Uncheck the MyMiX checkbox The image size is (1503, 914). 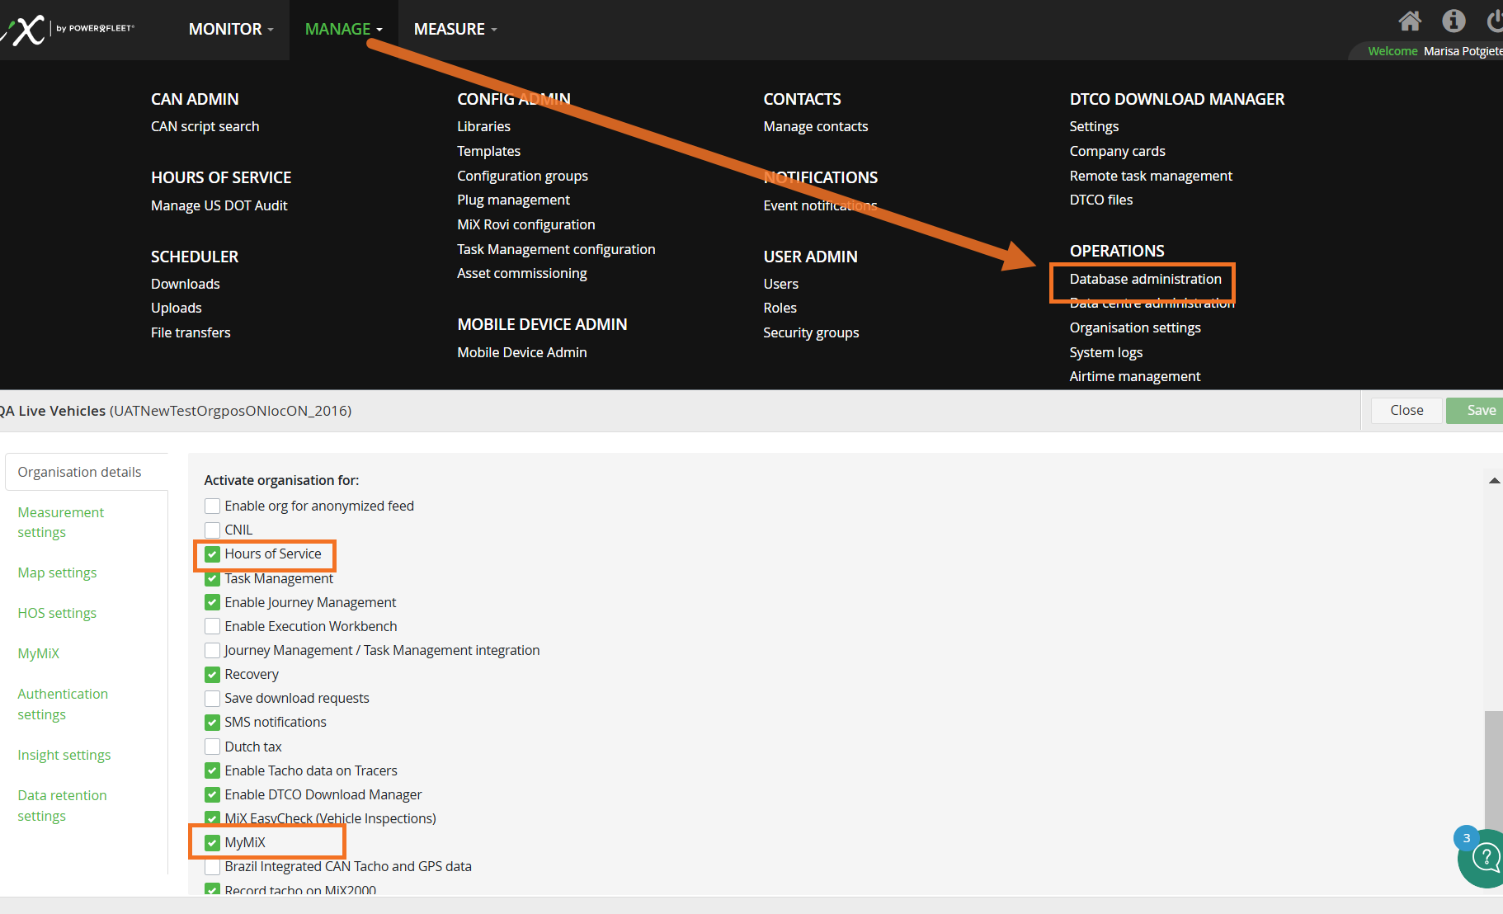pyautogui.click(x=212, y=842)
